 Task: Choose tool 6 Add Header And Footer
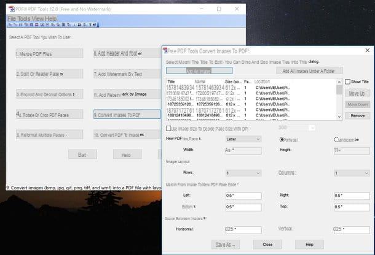[127, 53]
